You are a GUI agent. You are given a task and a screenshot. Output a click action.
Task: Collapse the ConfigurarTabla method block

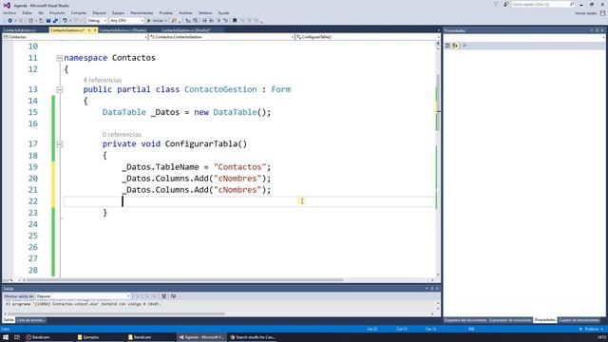pyautogui.click(x=59, y=144)
